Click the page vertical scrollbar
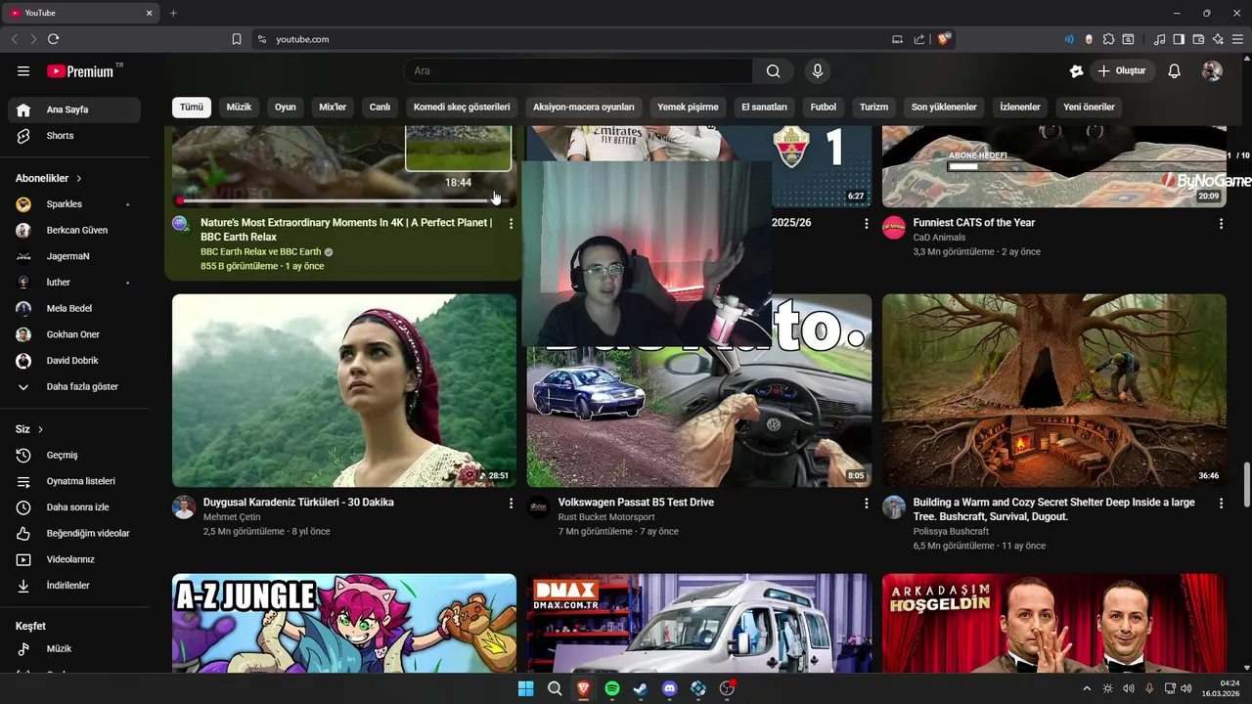This screenshot has height=704, width=1252. click(1246, 485)
